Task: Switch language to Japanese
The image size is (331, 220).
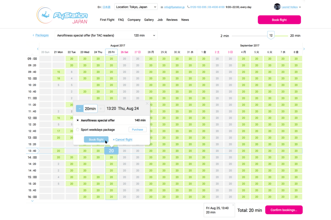Action: coord(106,7)
